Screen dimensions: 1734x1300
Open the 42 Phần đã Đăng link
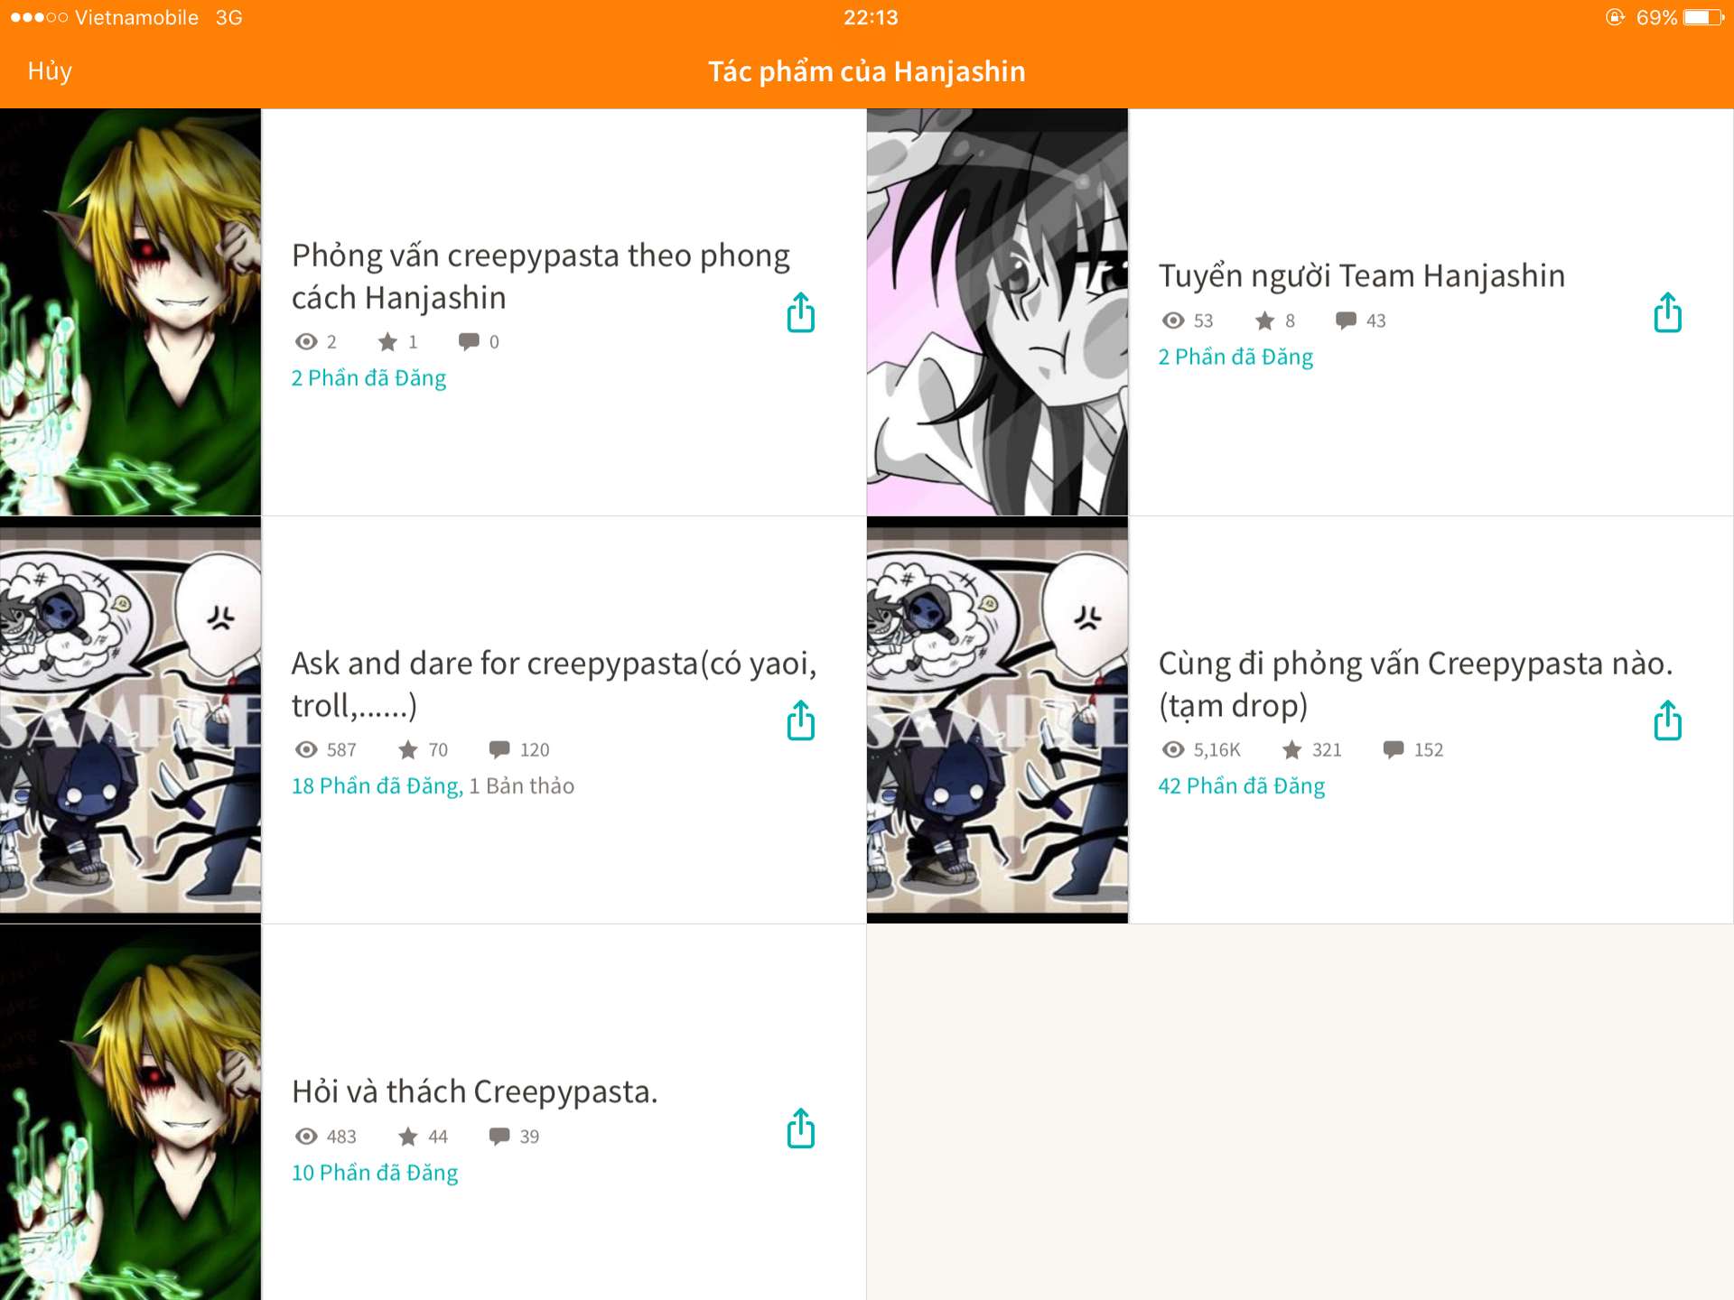coord(1241,785)
